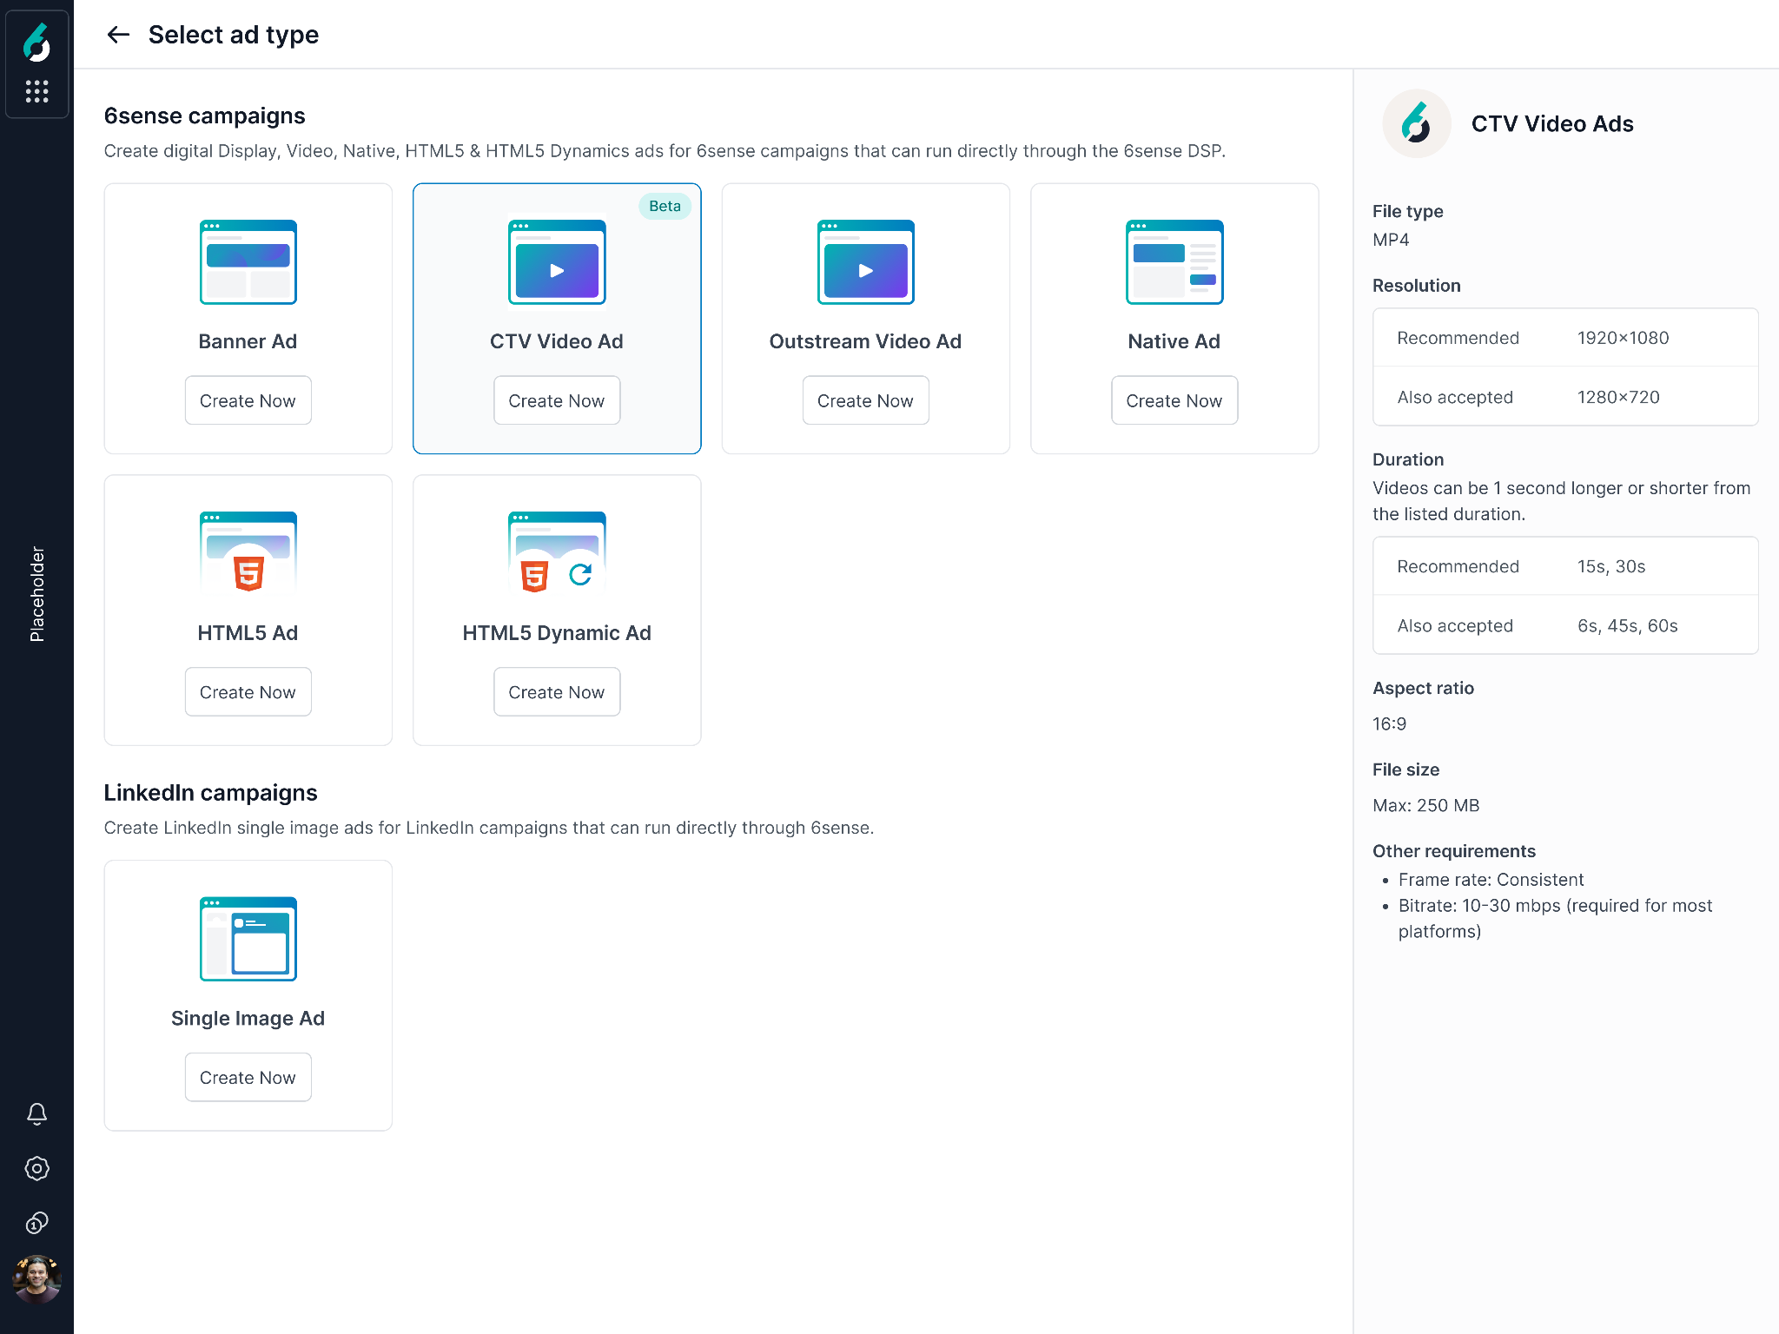Click the Bitrate 10-30 mbps bullet
1779x1334 pixels.
[x=1555, y=918]
